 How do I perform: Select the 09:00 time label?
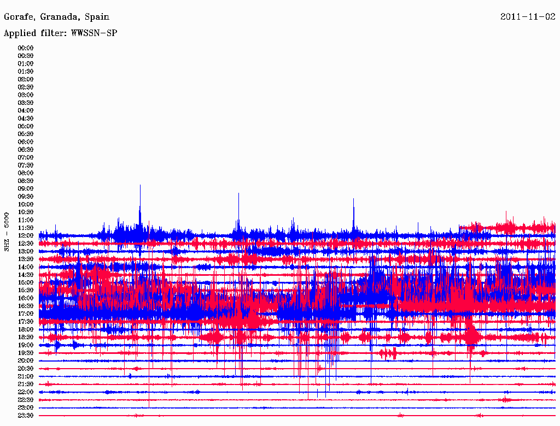click(26, 189)
